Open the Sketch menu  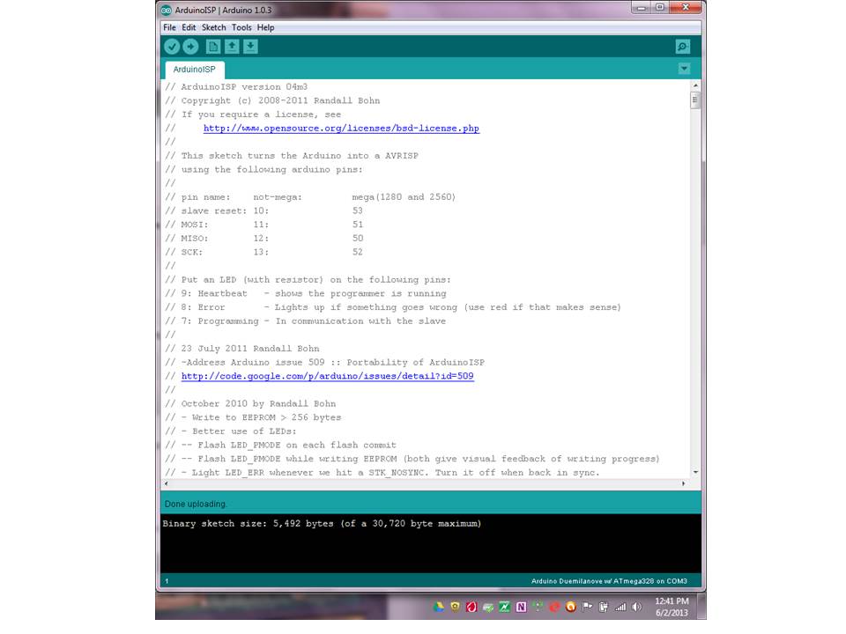pyautogui.click(x=213, y=27)
